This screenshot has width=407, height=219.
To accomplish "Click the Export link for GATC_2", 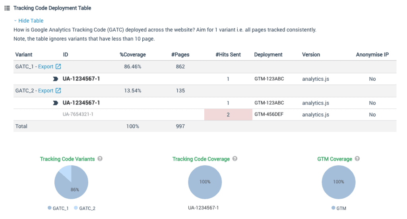I will coord(46,91).
